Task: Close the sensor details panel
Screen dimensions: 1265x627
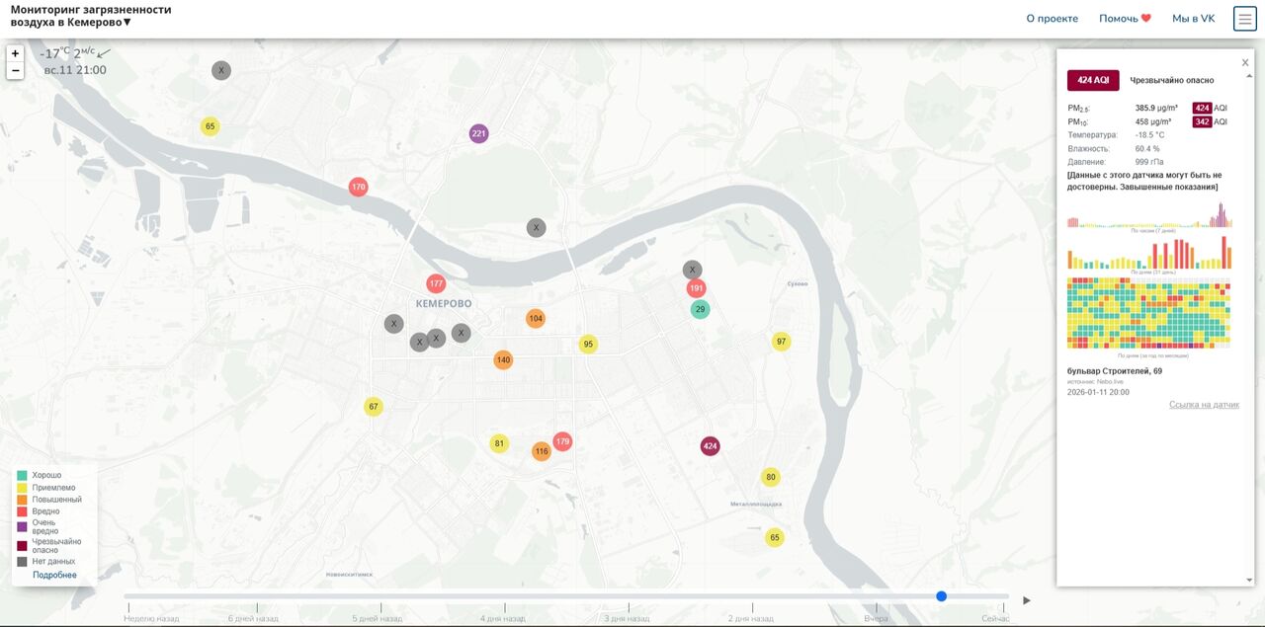Action: (x=1244, y=63)
